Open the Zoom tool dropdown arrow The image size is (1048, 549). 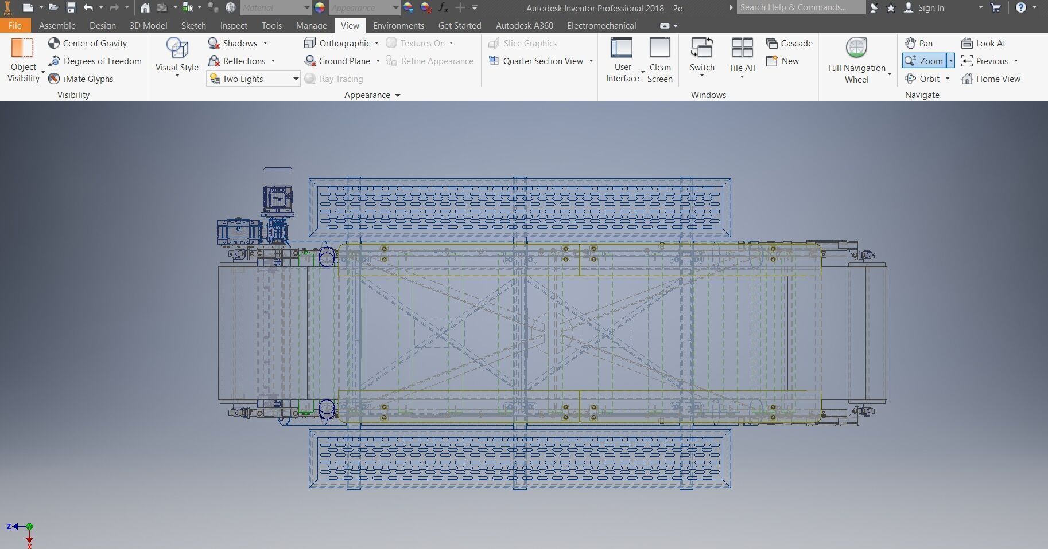point(950,61)
